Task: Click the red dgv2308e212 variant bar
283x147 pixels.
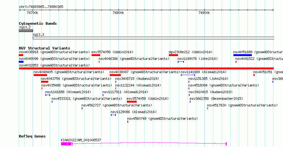Action: [x=173, y=55]
